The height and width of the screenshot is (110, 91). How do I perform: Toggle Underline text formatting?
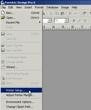point(85,20)
